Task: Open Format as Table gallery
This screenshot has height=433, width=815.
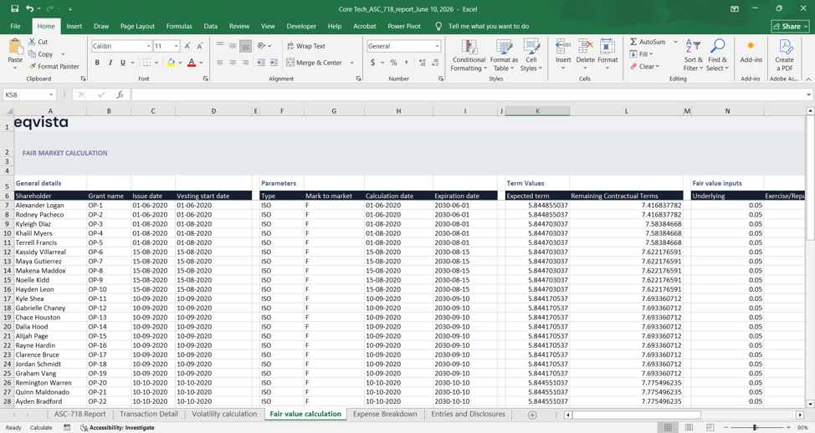Action: coord(504,55)
